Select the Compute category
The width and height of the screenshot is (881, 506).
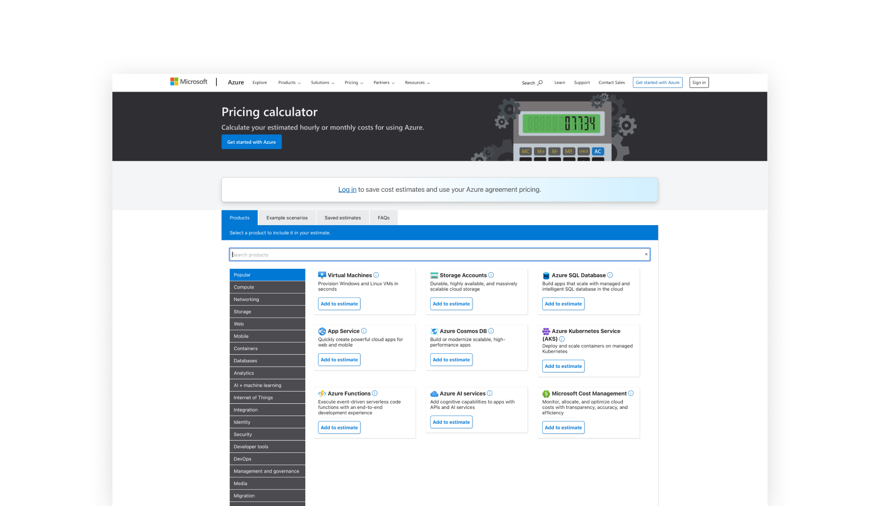pyautogui.click(x=267, y=287)
